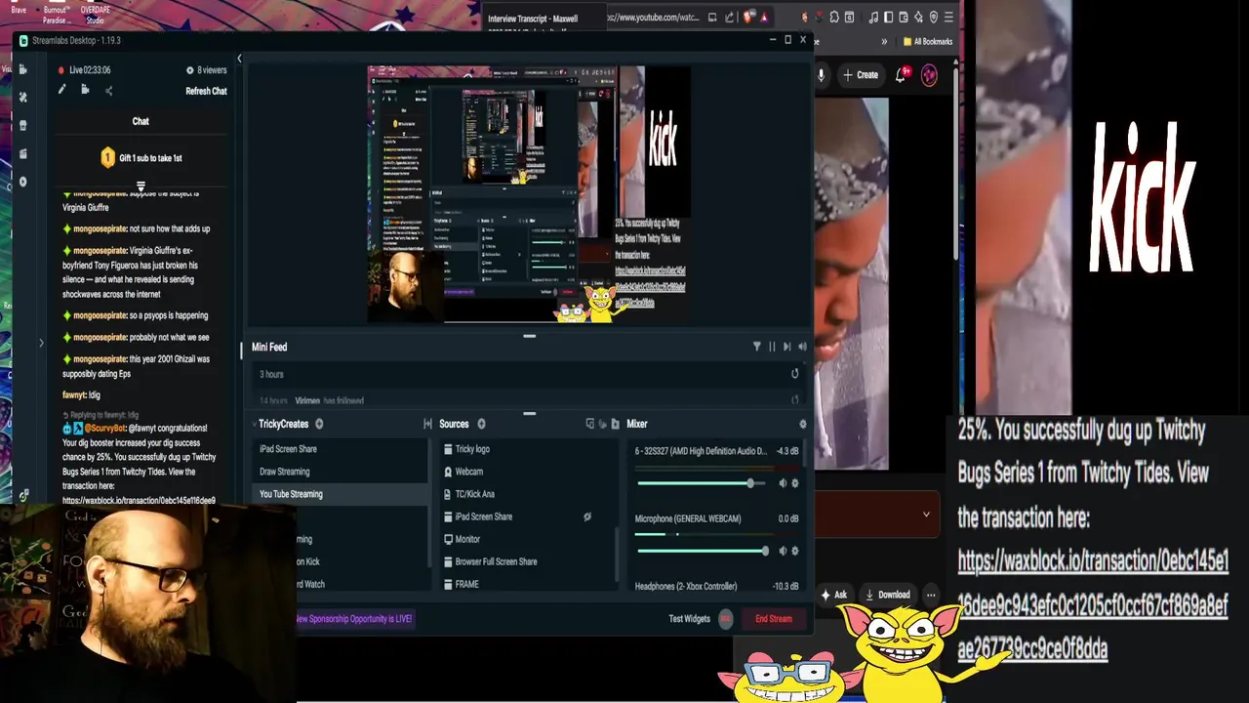Click the 8 viewers indicator
Viewport: 1249px width, 703px height.
(206, 70)
